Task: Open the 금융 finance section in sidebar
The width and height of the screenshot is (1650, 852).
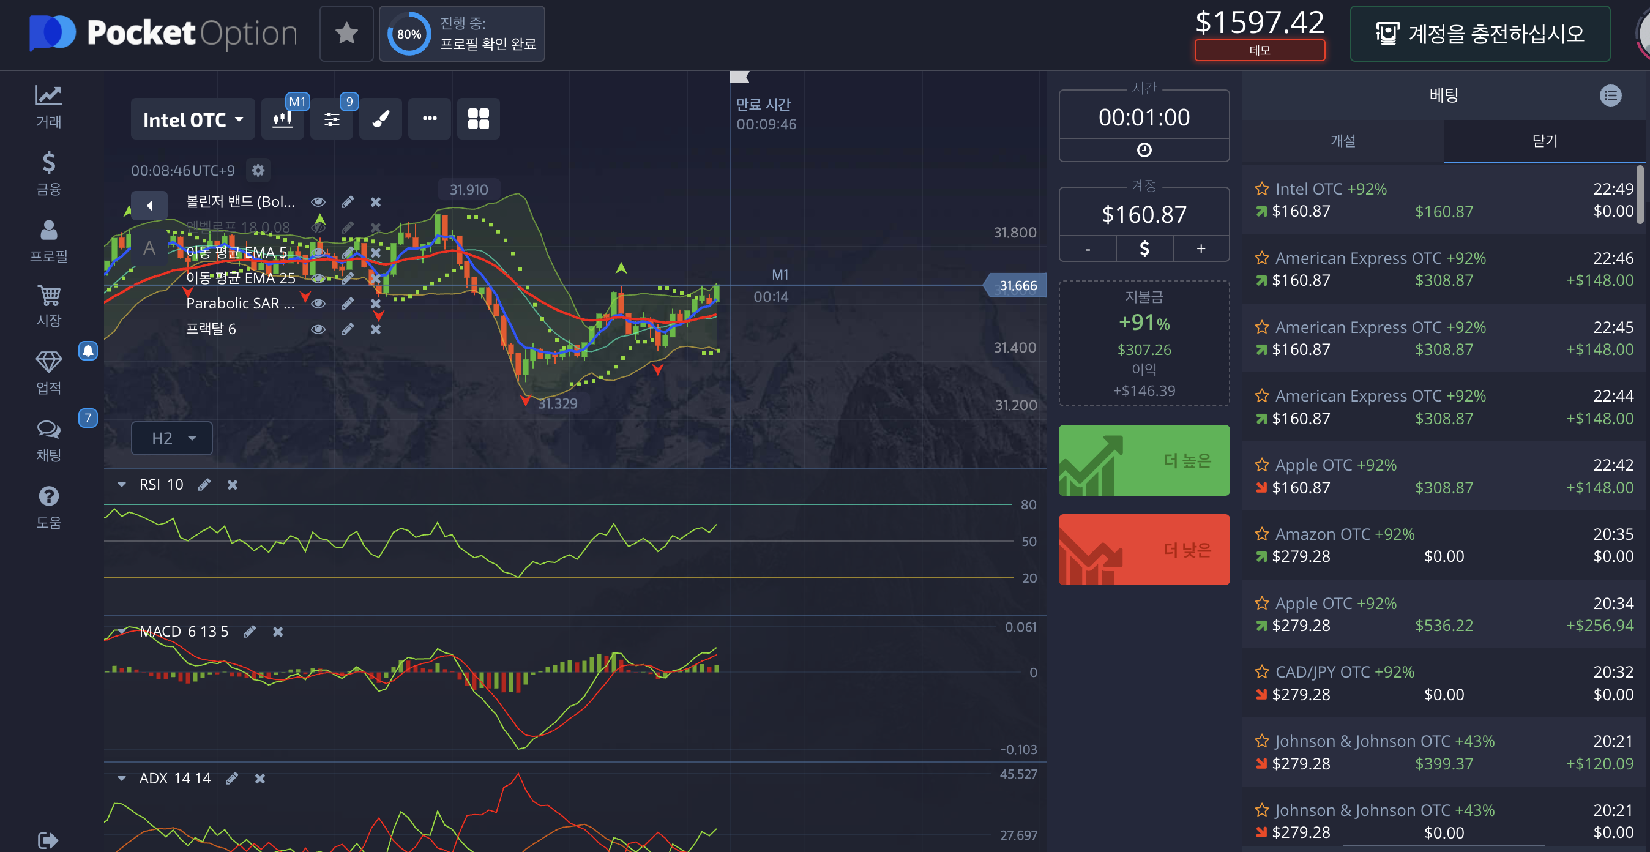Action: pos(49,174)
